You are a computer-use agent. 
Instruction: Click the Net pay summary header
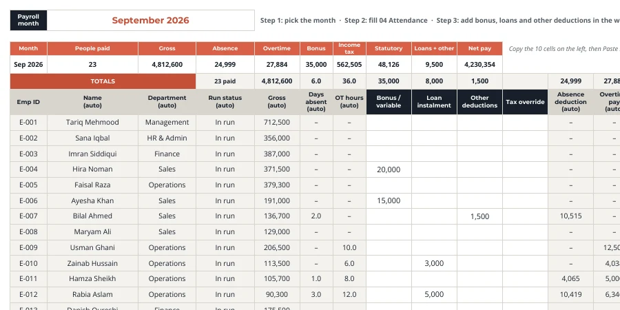479,49
